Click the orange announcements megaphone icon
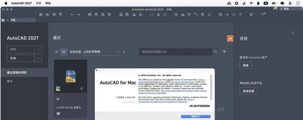Viewport: 303px width, 120px height. click(230, 39)
